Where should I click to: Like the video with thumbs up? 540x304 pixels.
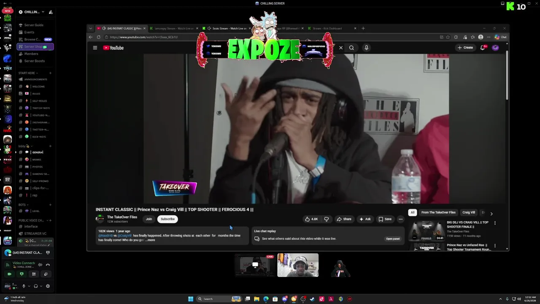[x=311, y=219]
